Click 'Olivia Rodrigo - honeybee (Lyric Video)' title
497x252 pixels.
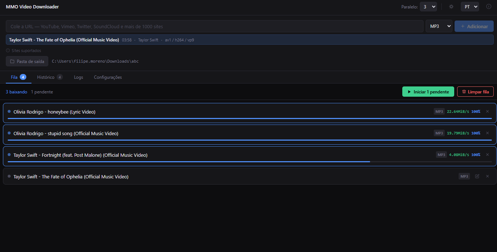(54, 112)
